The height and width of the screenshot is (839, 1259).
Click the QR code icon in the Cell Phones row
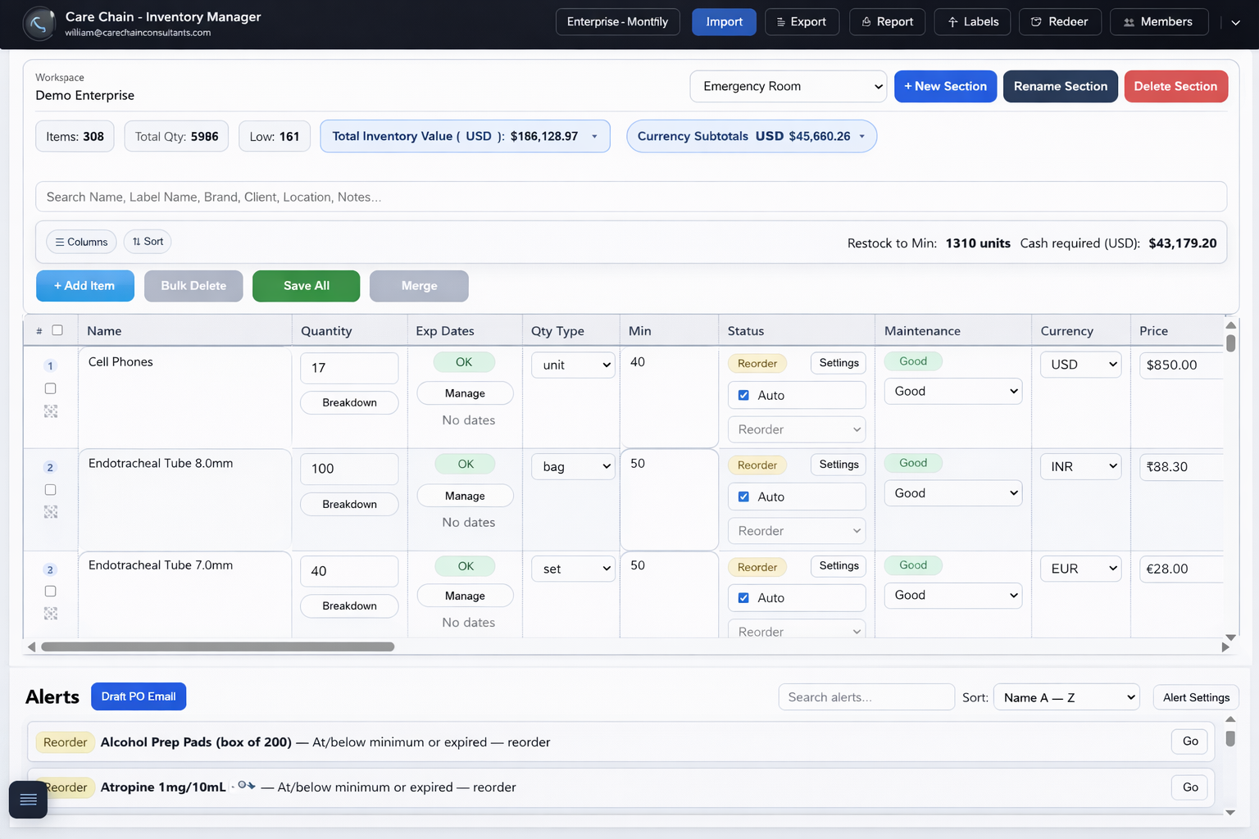[x=50, y=411]
